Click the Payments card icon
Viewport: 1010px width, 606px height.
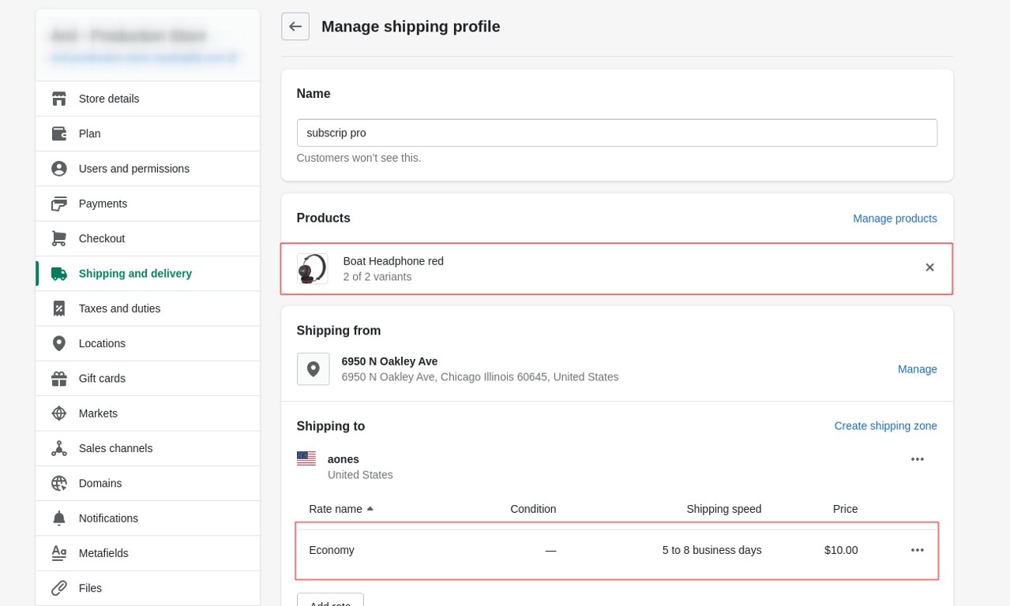[x=59, y=204]
